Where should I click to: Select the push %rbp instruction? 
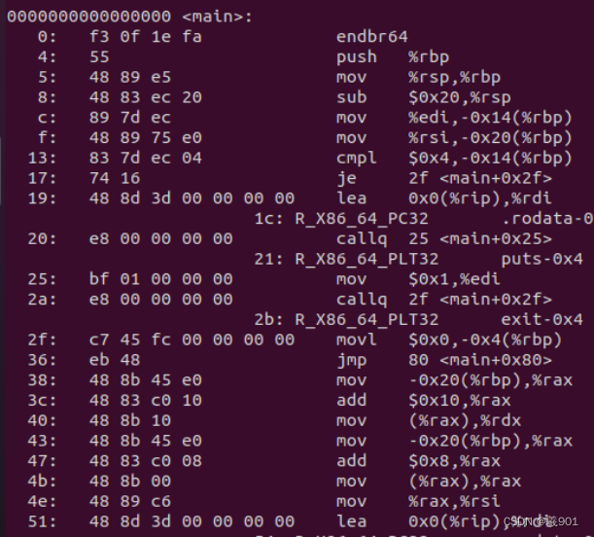click(393, 57)
